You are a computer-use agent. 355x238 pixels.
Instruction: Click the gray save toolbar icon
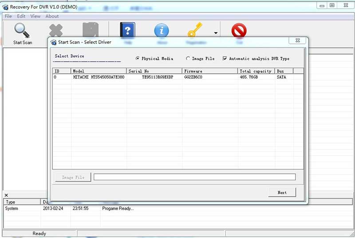tap(91, 30)
